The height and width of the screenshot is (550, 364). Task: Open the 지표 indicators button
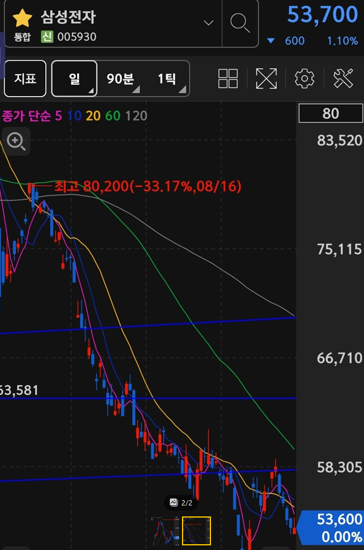[25, 78]
